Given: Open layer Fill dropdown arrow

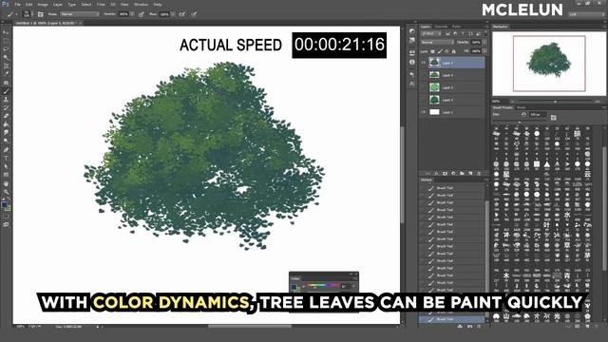Looking at the screenshot, I should point(484,51).
